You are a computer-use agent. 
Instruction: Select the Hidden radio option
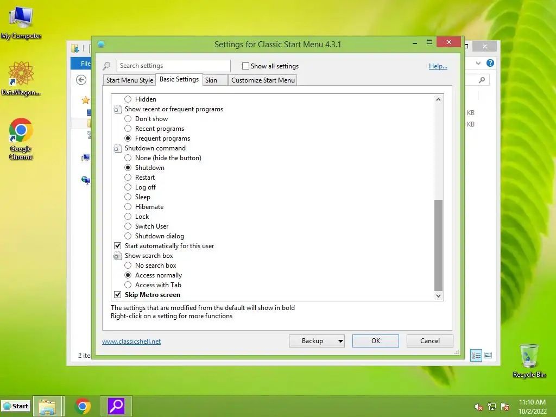click(128, 99)
